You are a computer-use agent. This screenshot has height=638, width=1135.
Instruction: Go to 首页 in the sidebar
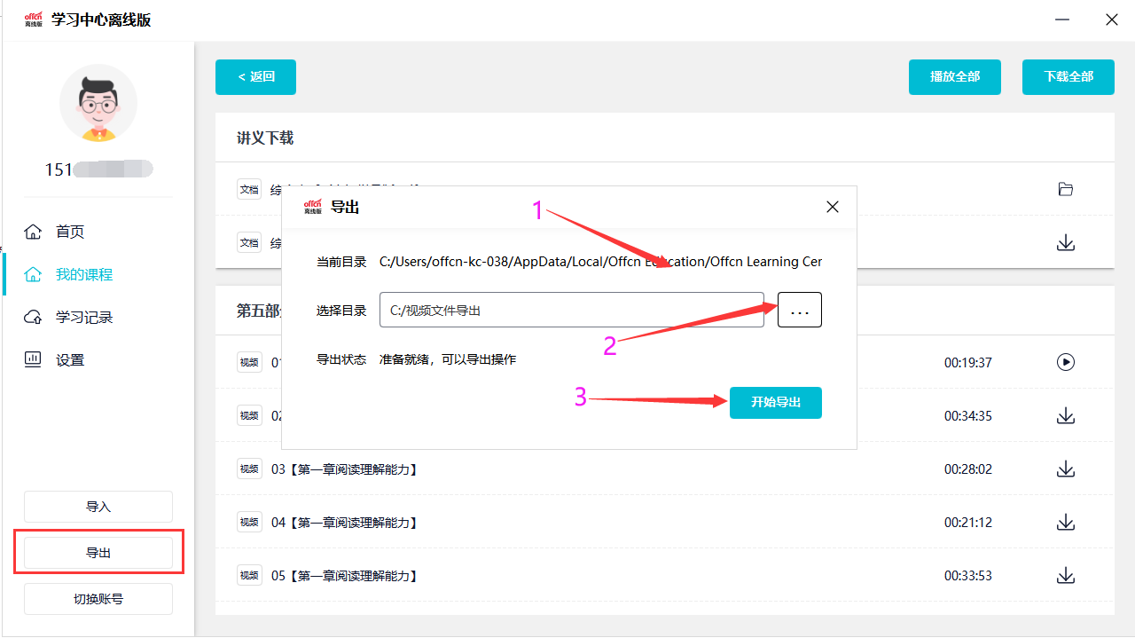[70, 232]
